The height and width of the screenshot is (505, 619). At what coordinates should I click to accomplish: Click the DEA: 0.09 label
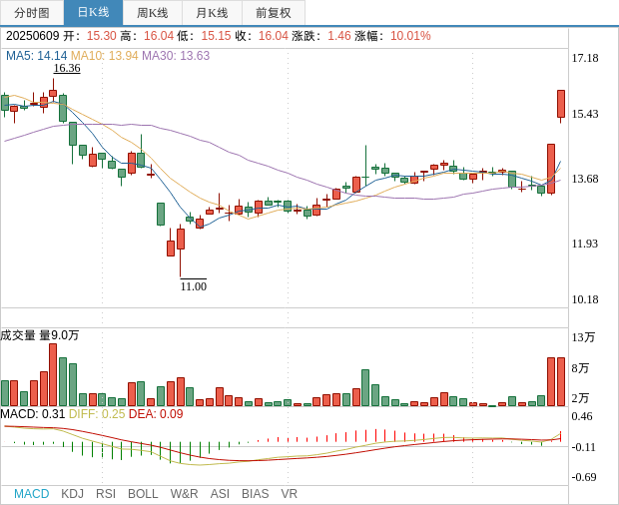(156, 414)
